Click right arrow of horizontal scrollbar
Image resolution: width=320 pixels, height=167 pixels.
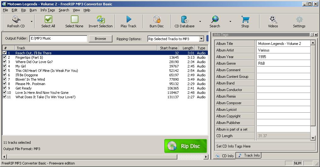[206, 157]
